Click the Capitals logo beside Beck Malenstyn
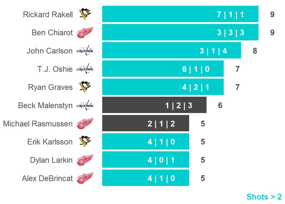Viewport: 285px width, 204px height. pyautogui.click(x=85, y=105)
